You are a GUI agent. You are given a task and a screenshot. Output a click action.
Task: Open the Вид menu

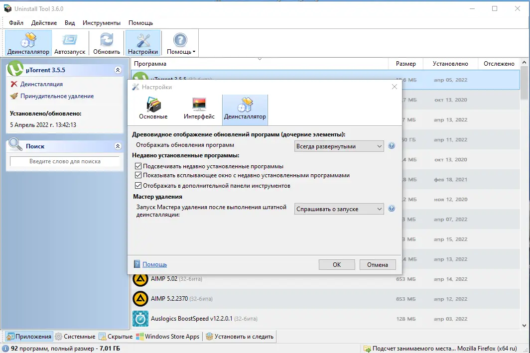pyautogui.click(x=70, y=22)
